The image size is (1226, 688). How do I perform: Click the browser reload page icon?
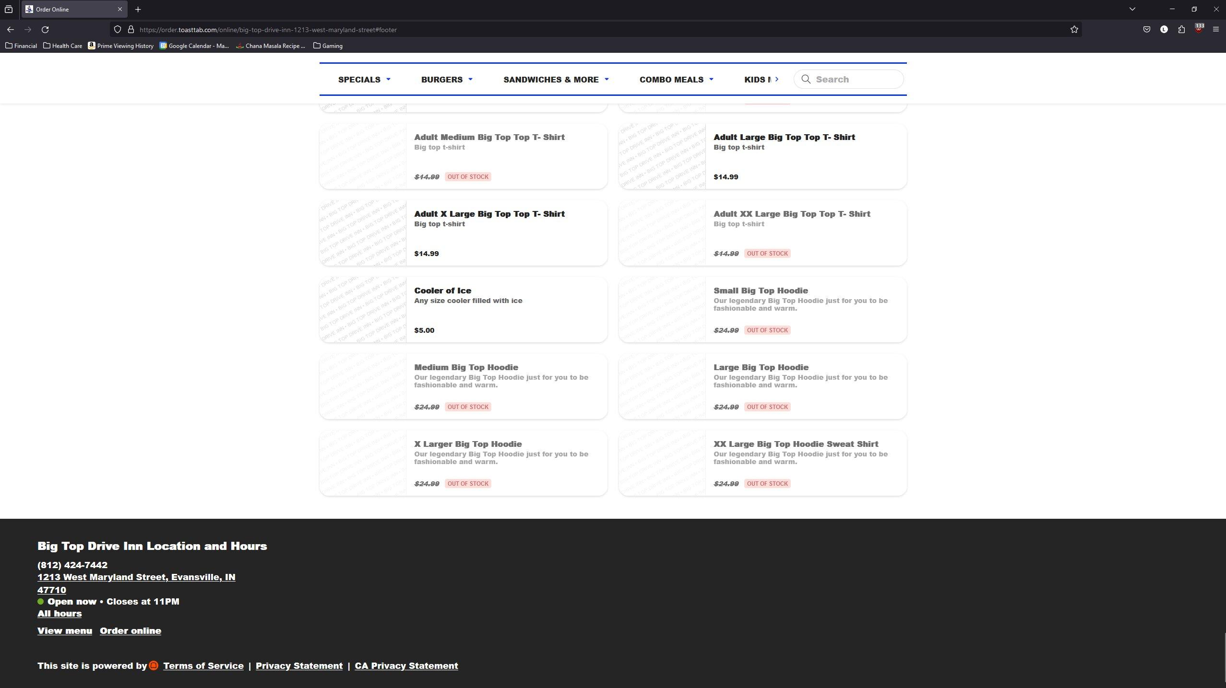click(45, 30)
